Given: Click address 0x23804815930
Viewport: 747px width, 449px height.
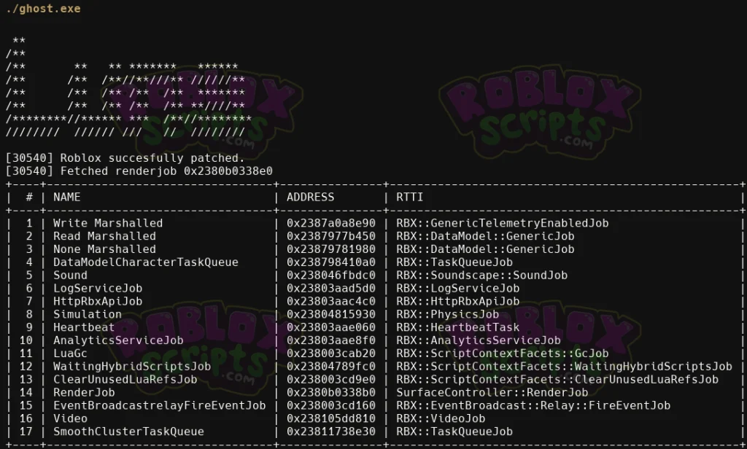Looking at the screenshot, I should pos(330,314).
